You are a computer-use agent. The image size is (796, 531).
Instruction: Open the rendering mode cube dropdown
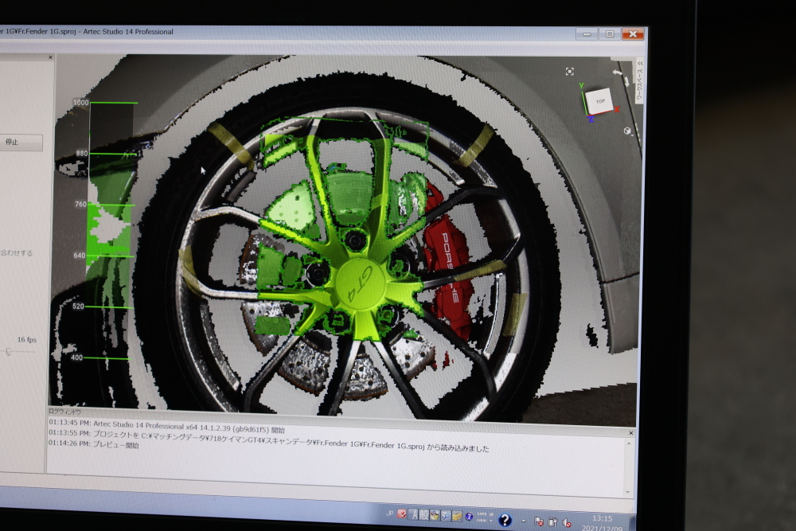click(x=629, y=131)
